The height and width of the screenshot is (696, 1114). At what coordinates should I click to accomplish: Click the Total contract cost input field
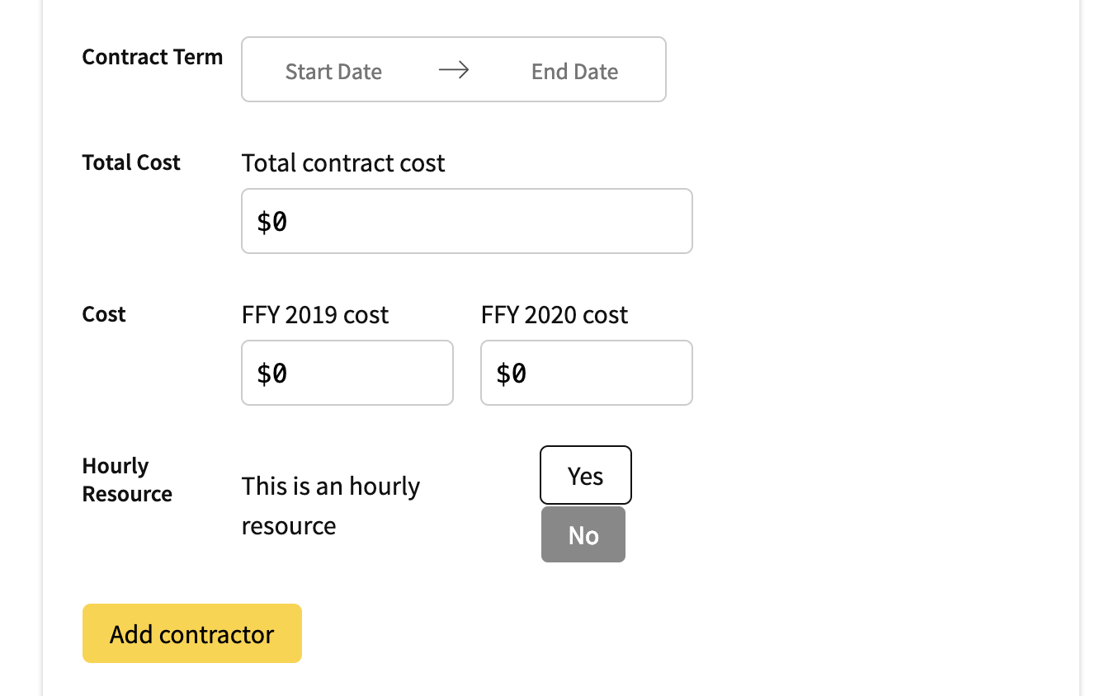(466, 220)
